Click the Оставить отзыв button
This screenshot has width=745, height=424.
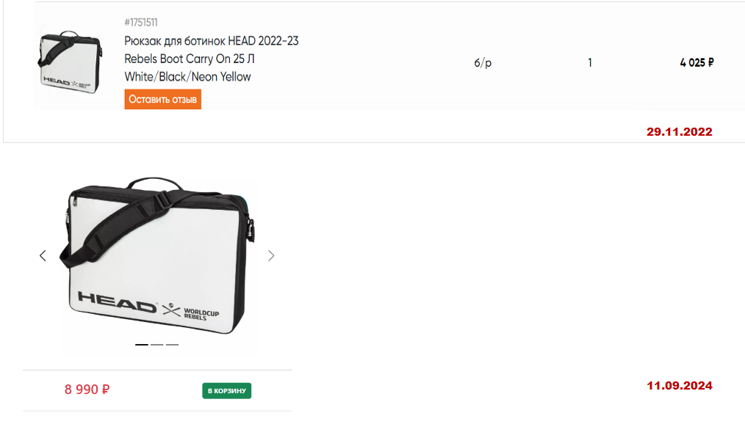pyautogui.click(x=163, y=99)
